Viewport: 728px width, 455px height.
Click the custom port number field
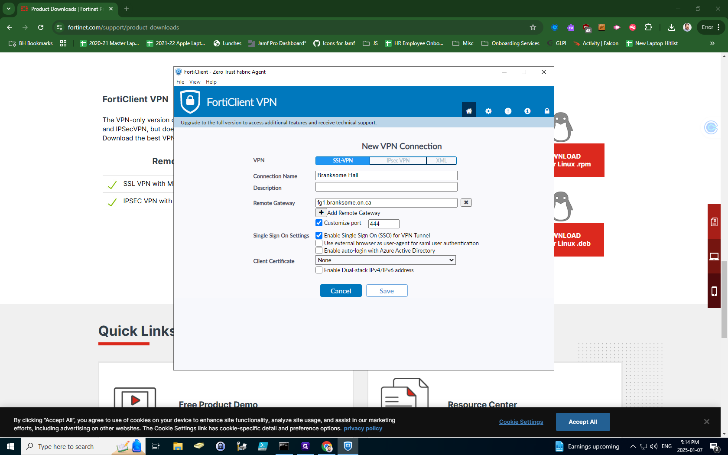click(384, 224)
